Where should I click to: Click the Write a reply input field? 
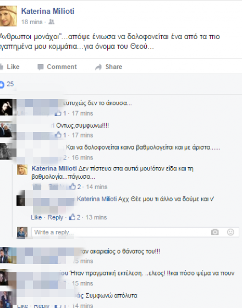click(135, 232)
